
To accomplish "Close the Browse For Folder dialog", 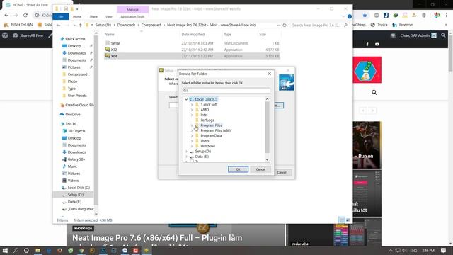I will click(x=269, y=74).
